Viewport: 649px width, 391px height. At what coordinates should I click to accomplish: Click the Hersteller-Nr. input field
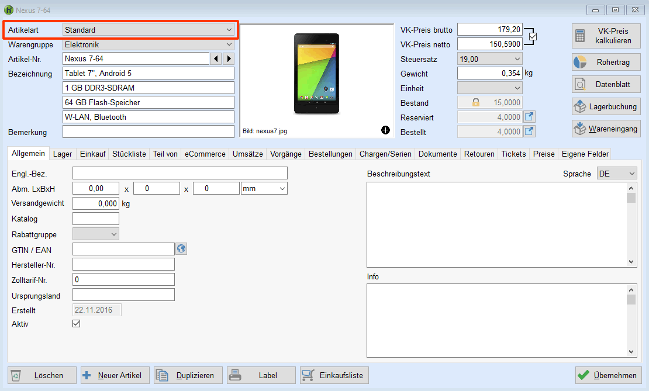[x=123, y=264]
